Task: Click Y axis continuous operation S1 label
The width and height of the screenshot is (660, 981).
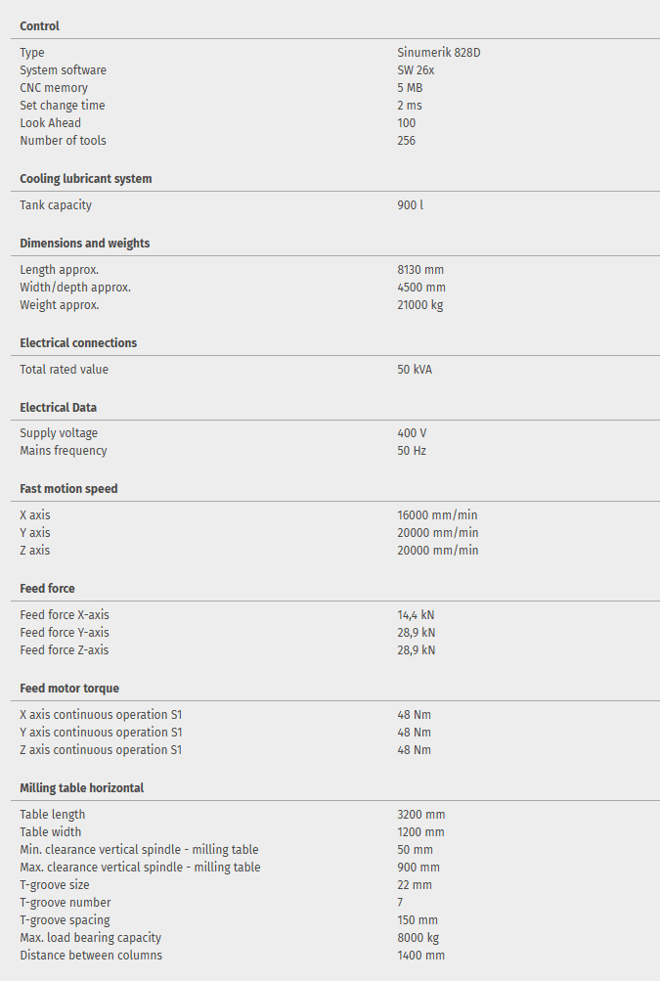Action: [101, 733]
